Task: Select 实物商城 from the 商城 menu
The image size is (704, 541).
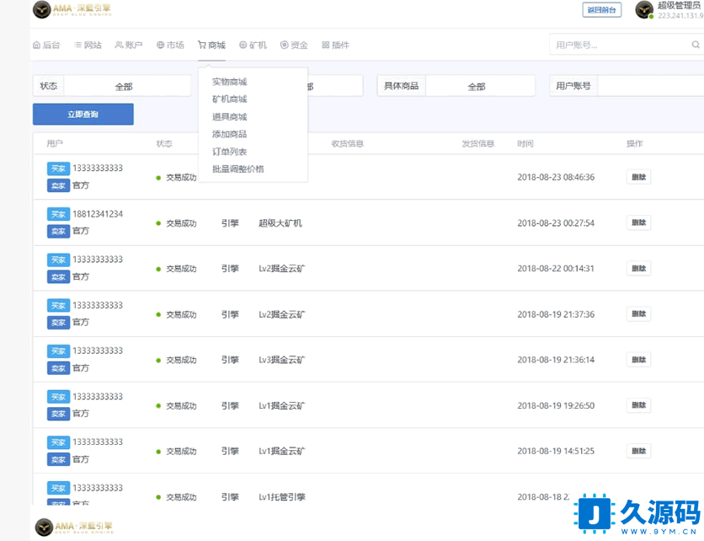Action: click(x=229, y=82)
